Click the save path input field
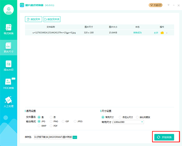Screen dimensions: 182x146 tap(53, 137)
